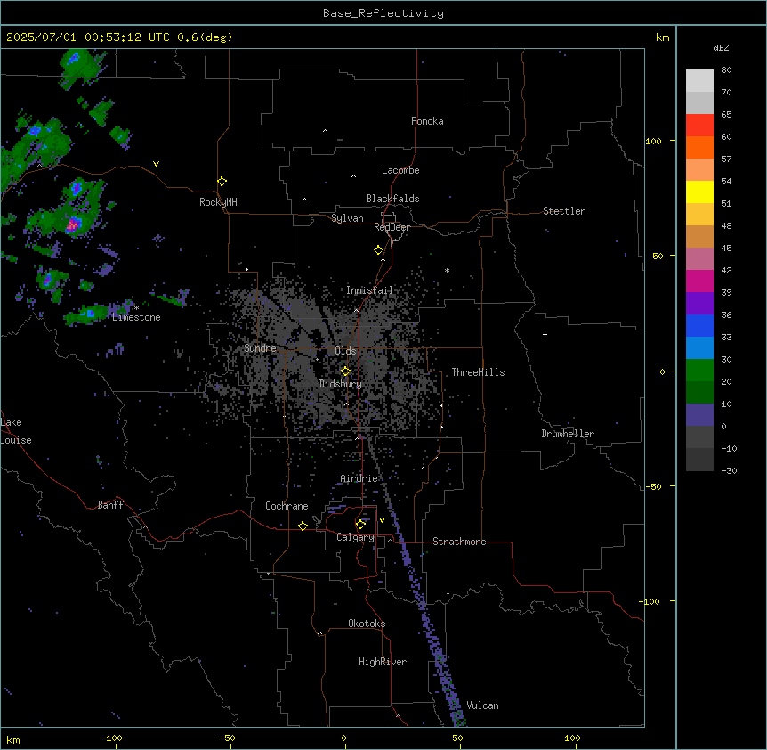767x750 pixels.
Task: Click the HighRiver label
Action: [x=383, y=662]
